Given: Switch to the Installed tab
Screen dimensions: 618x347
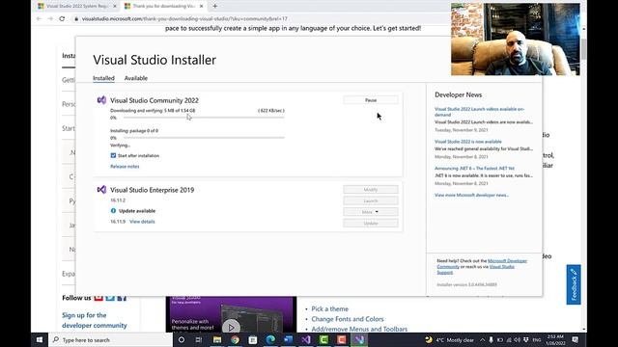Looking at the screenshot, I should pos(103,78).
